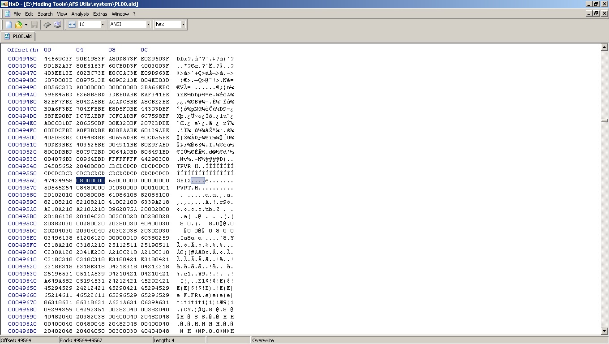This screenshot has height=344, width=609.
Task: Click the decoded text starting with PVRT
Action: point(205,188)
